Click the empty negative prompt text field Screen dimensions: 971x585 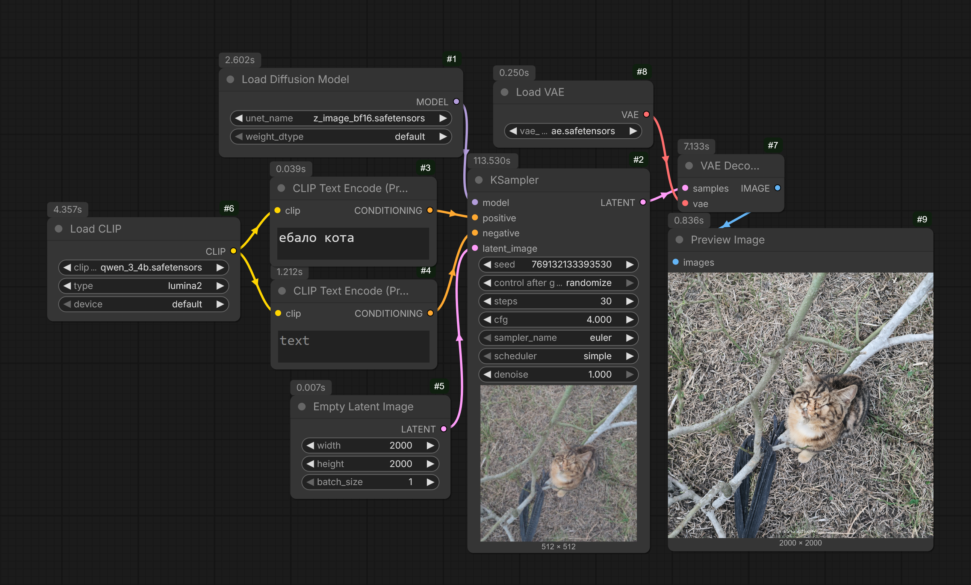[x=354, y=346]
